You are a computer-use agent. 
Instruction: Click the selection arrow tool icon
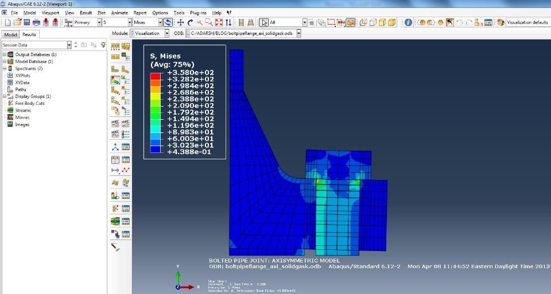tap(264, 22)
